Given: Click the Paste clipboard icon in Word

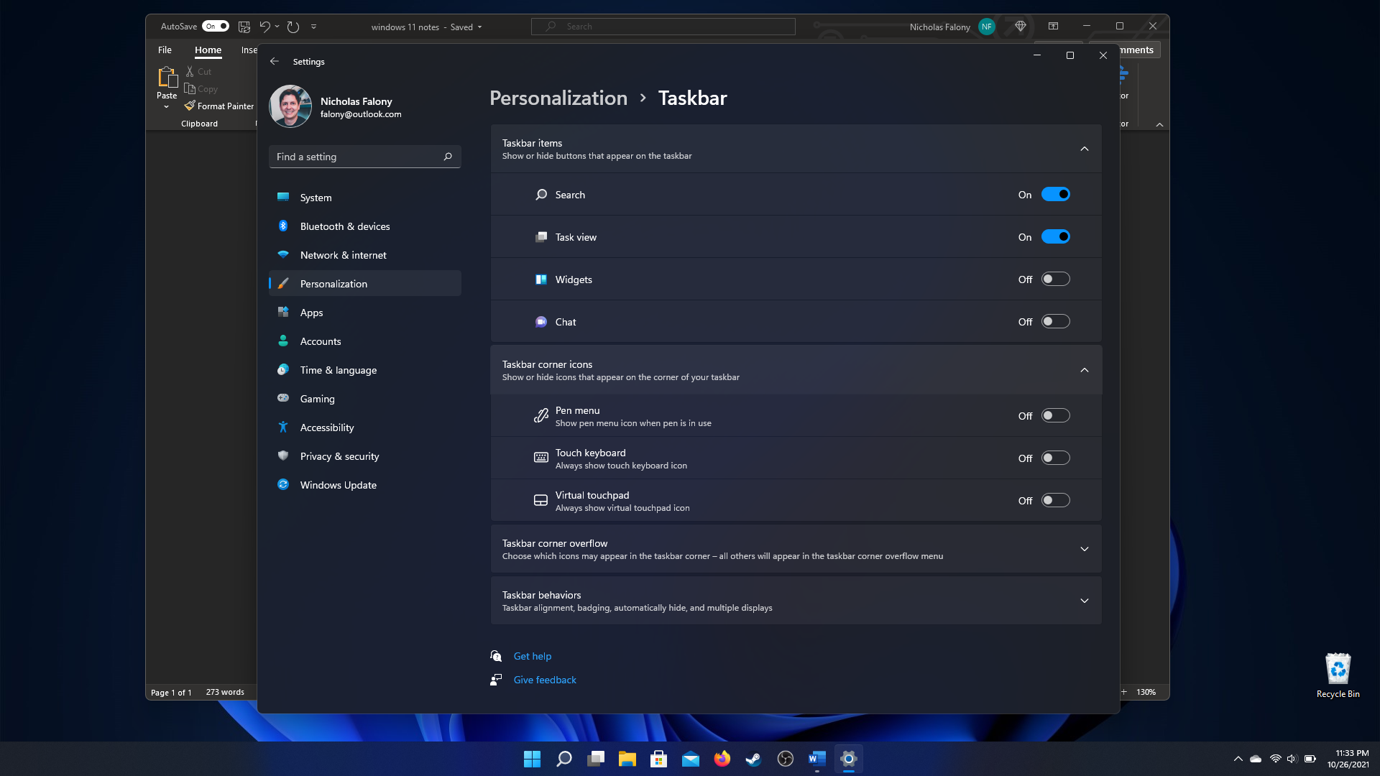Looking at the screenshot, I should coord(167,77).
